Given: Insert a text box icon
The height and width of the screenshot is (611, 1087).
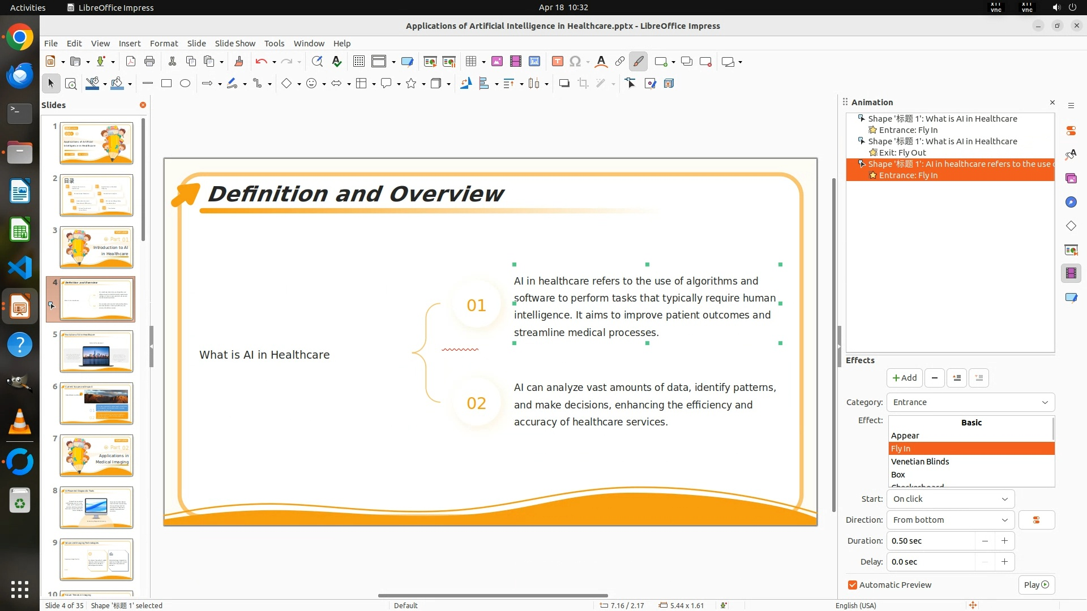Looking at the screenshot, I should point(557,62).
